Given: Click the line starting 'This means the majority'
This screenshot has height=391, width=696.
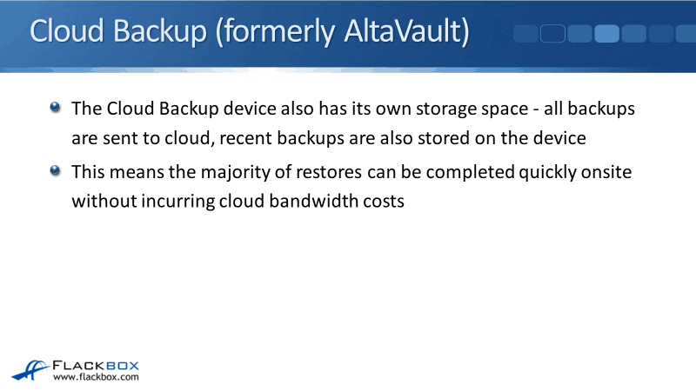Looking at the screenshot, I should point(351,172).
